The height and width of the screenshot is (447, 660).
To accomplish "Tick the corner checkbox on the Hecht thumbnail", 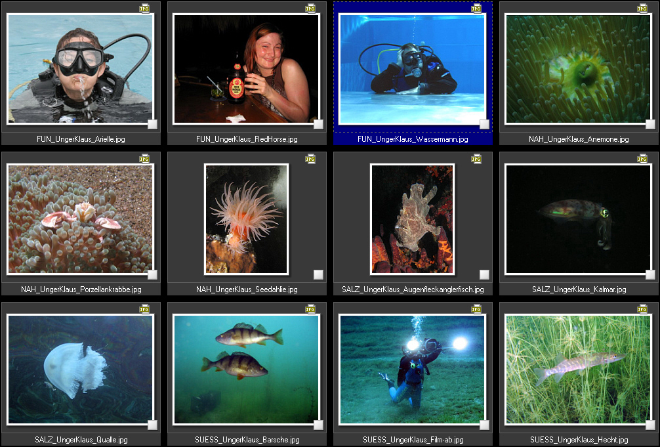I will [x=650, y=425].
